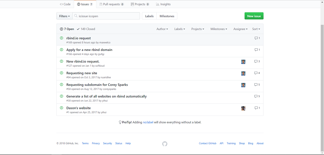This screenshot has width=324, height=155.
Task: Click assignee avatar on 'Requesting new site'
Action: click(x=243, y=73)
